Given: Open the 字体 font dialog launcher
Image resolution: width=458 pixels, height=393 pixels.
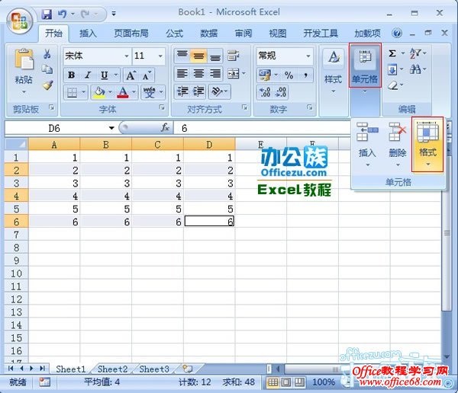Looking at the screenshot, I should click(162, 107).
